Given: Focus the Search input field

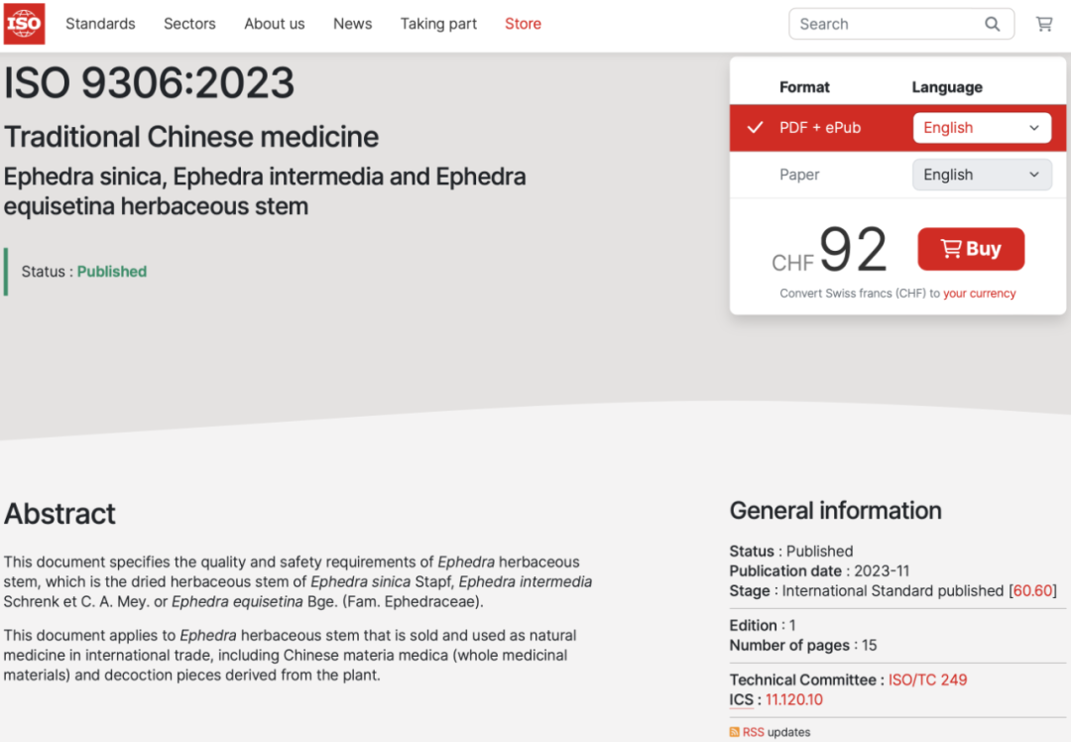Looking at the screenshot, I should coord(883,25).
